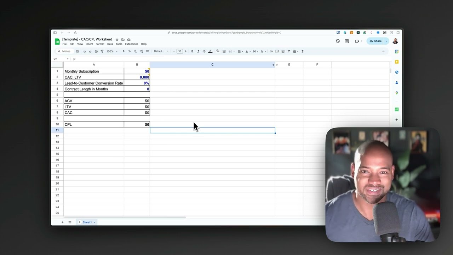Increase decimal places button

click(142, 51)
